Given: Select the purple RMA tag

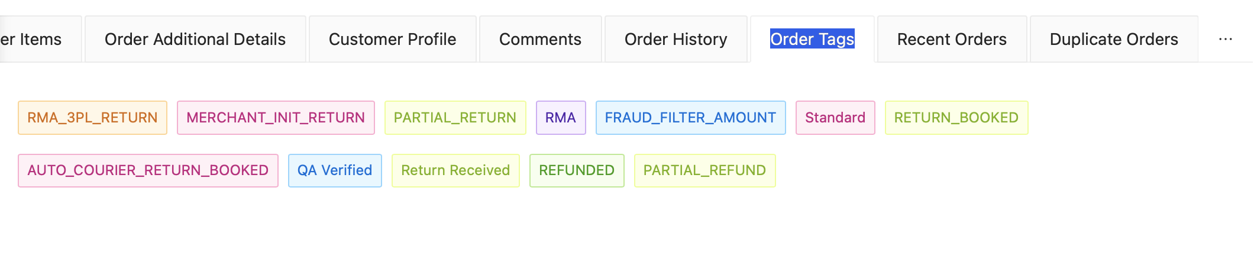Looking at the screenshot, I should [561, 118].
